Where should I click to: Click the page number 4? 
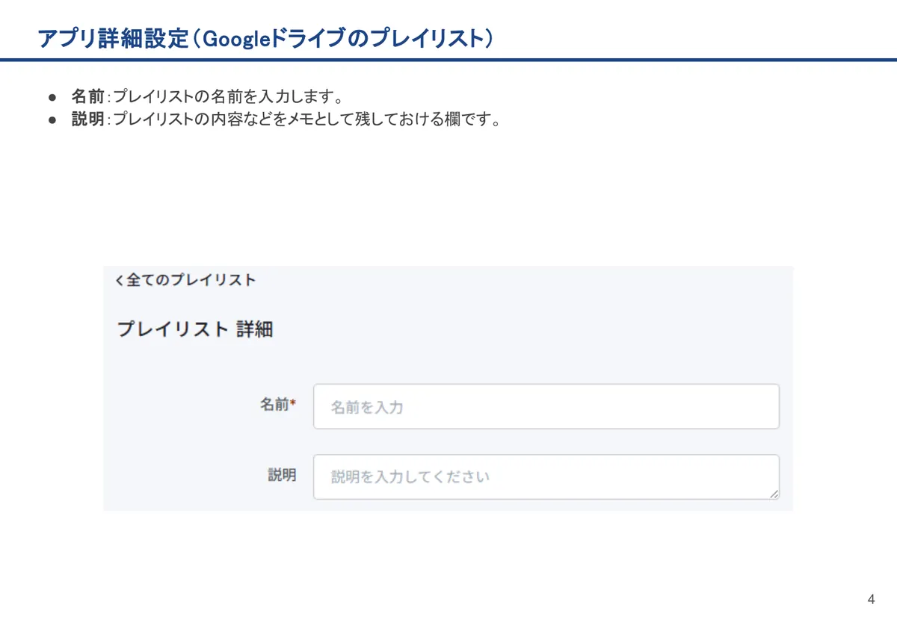pyautogui.click(x=872, y=600)
